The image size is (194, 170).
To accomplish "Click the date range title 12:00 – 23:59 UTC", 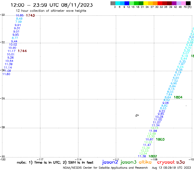I will tap(52, 5).
